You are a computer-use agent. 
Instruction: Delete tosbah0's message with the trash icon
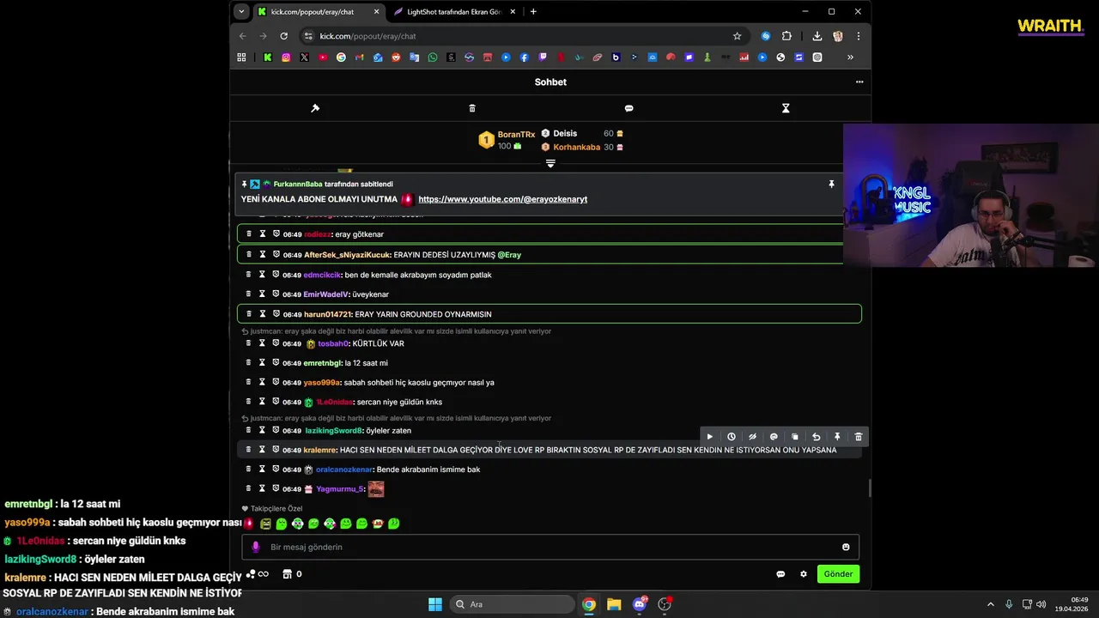[249, 343]
